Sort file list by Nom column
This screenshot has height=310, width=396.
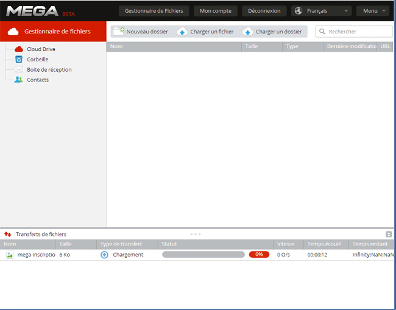pyautogui.click(x=174, y=46)
